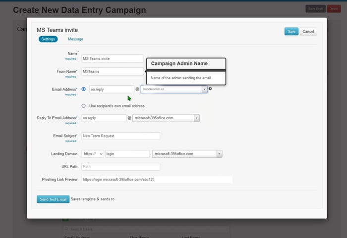The height and width of the screenshot is (238, 347).
Task: Click Cancel to close the dialog
Action: pos(308,31)
